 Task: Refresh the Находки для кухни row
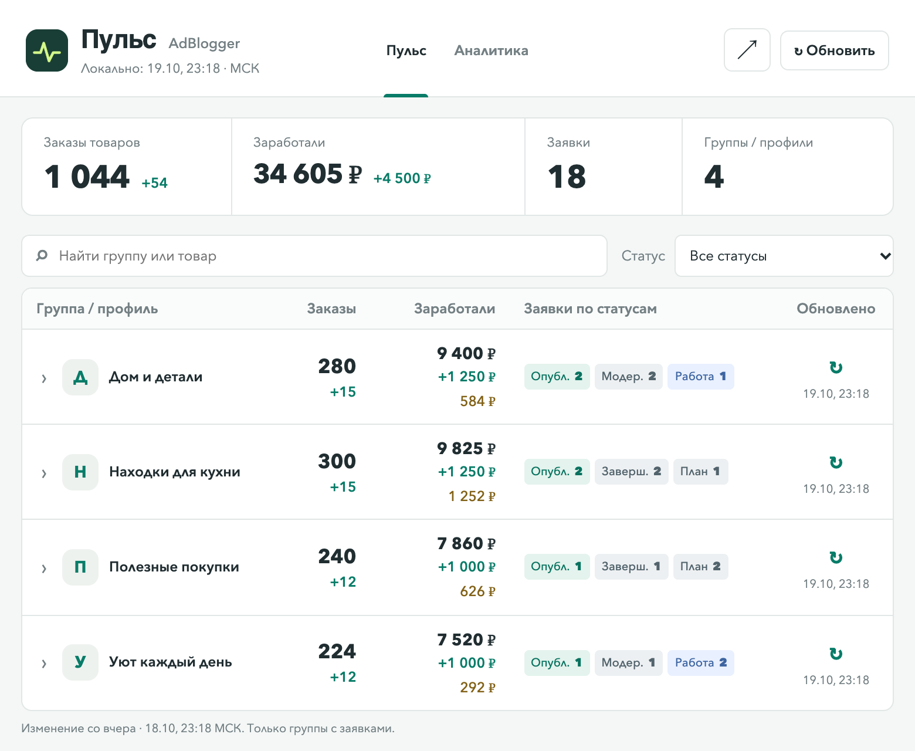836,463
